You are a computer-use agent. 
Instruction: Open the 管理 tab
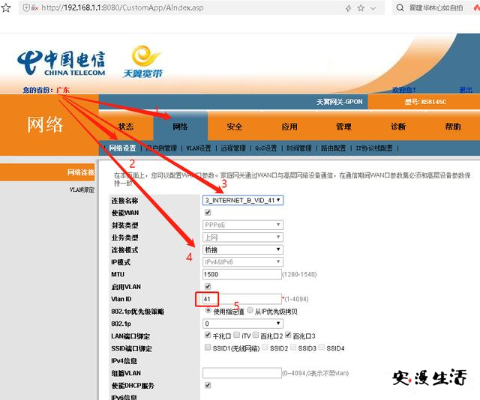(x=343, y=127)
